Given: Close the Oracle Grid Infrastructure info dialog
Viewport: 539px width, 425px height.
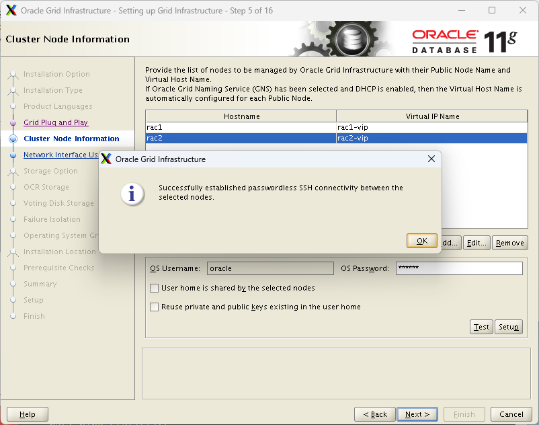Looking at the screenshot, I should (x=431, y=159).
